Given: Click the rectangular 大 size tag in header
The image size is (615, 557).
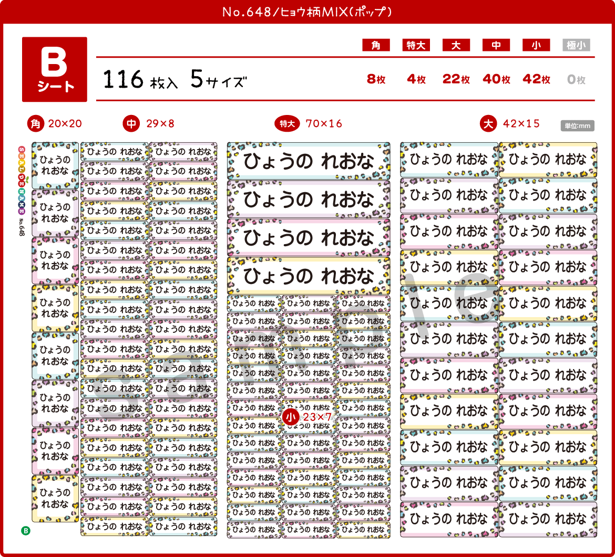Looking at the screenshot, I should pyautogui.click(x=456, y=45).
